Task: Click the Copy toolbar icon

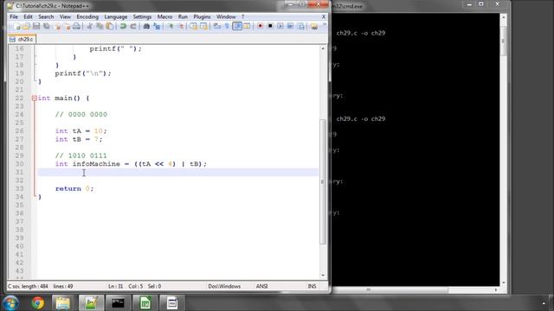Action: [x=100, y=26]
